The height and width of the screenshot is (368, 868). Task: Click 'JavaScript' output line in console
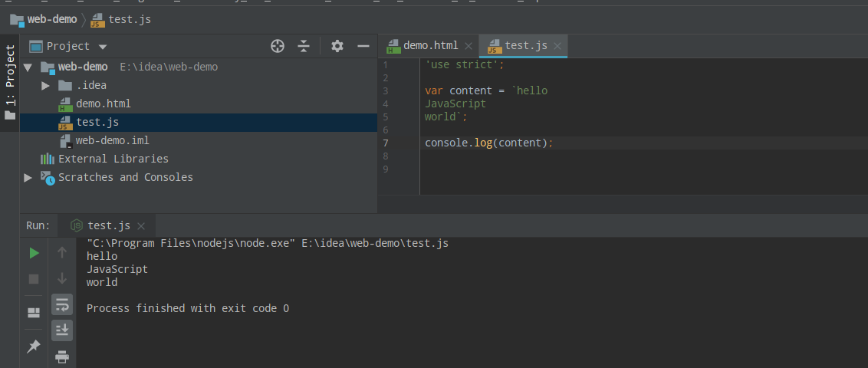(117, 270)
